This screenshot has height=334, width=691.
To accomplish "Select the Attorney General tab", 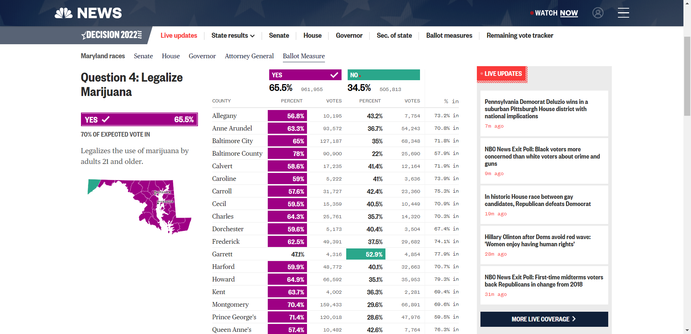I will point(249,56).
